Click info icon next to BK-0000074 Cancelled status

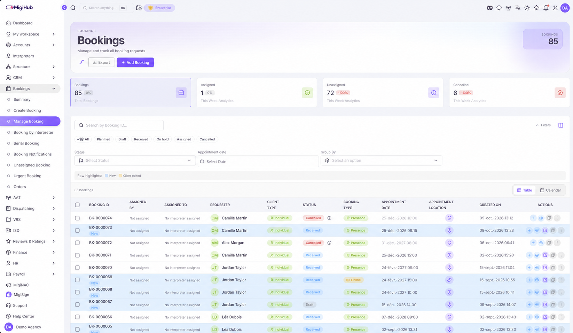[329, 218]
